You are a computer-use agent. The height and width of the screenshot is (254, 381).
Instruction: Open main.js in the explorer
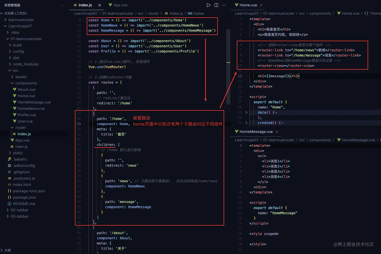pos(21,147)
